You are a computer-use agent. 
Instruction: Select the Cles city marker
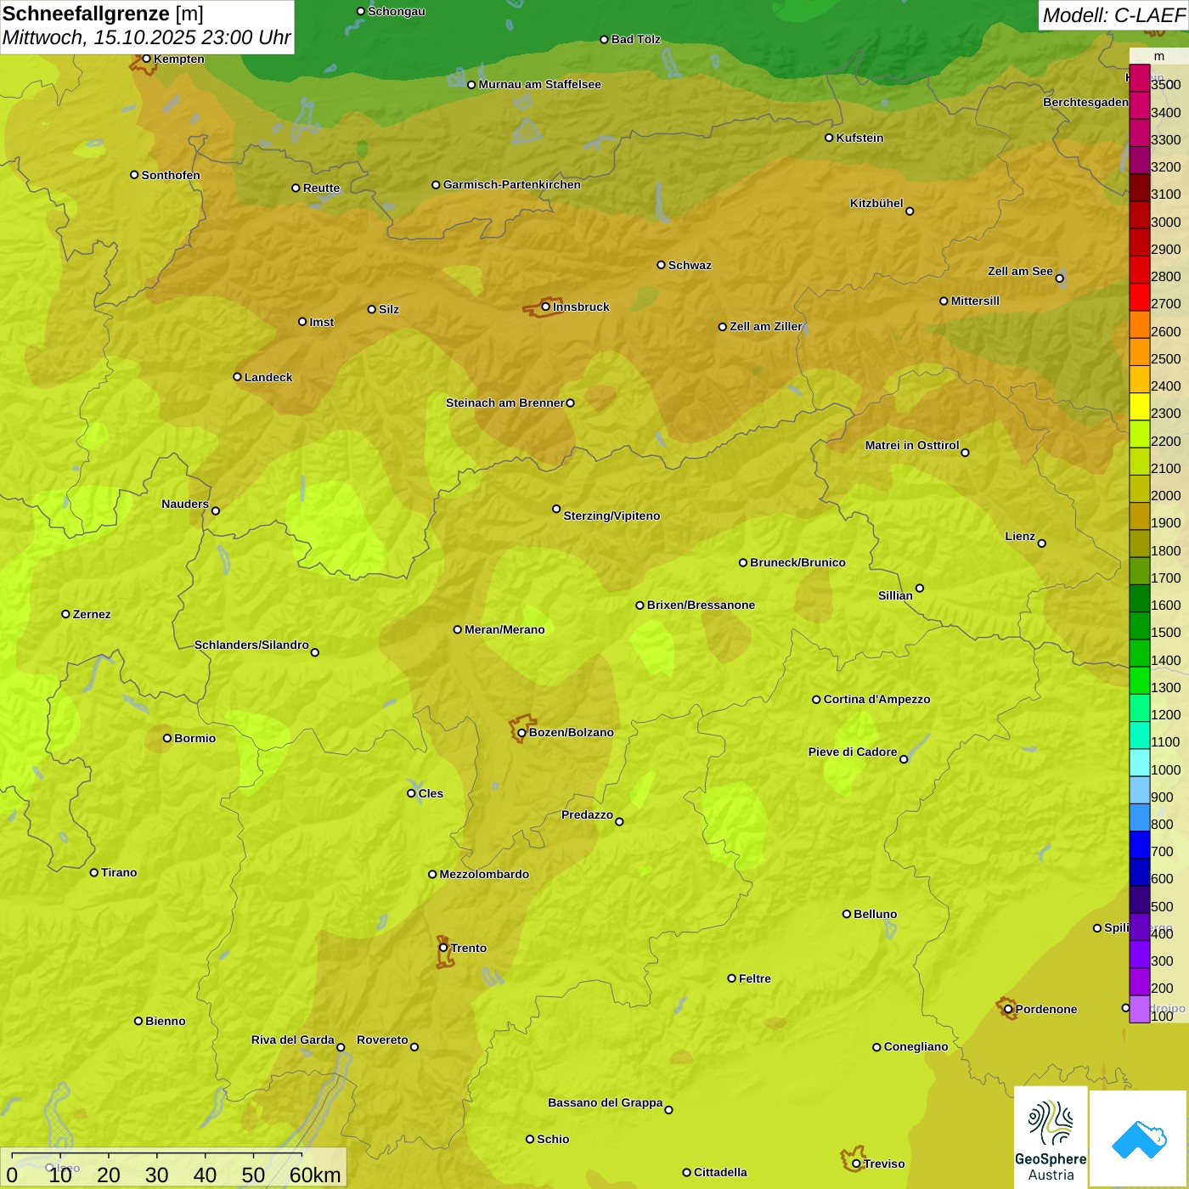411,793
